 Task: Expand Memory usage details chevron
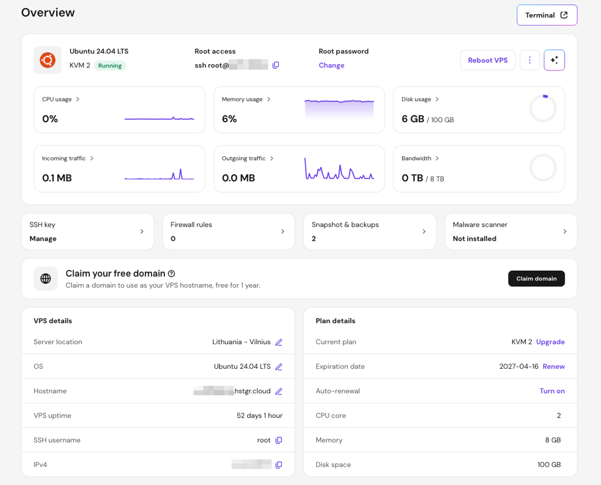tap(269, 99)
